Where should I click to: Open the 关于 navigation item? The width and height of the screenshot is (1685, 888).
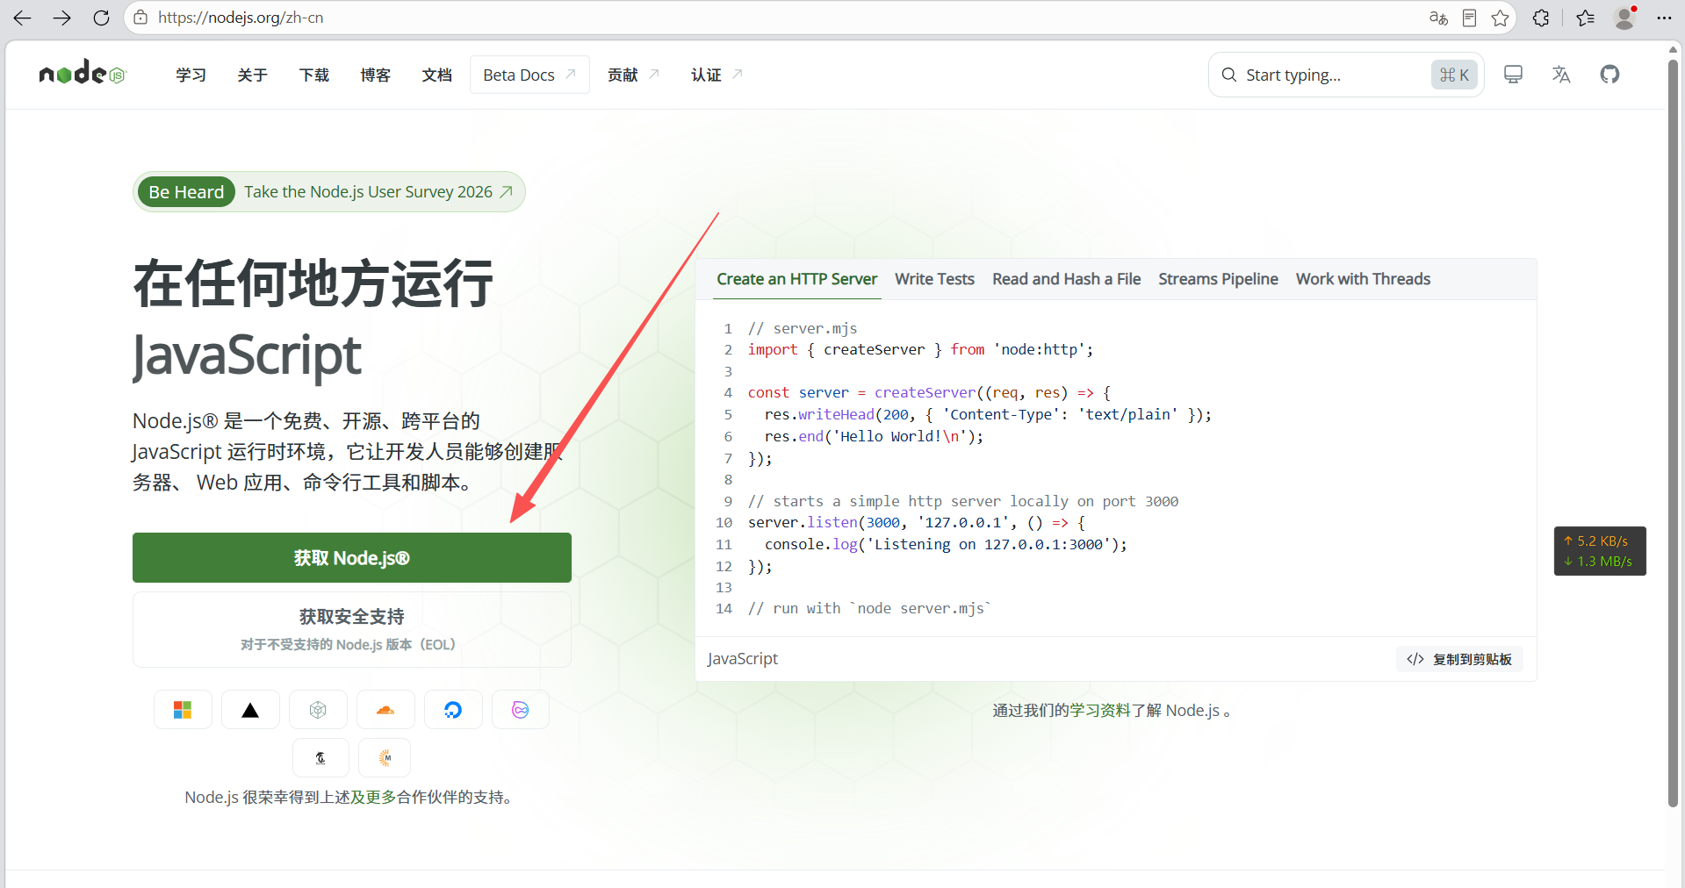252,75
